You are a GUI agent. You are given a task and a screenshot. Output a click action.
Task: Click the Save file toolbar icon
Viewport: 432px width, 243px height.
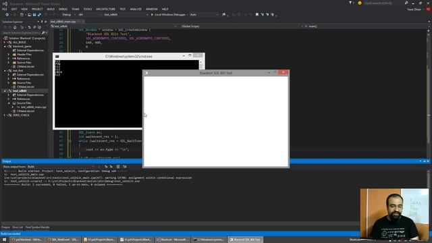tap(34, 15)
